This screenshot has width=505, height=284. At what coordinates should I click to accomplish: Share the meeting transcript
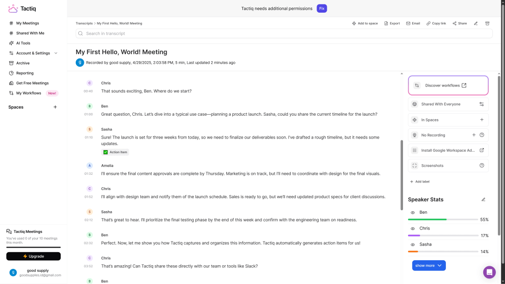pos(460,23)
